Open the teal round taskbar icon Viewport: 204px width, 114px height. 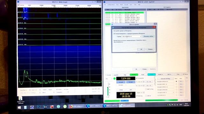click(x=58, y=106)
